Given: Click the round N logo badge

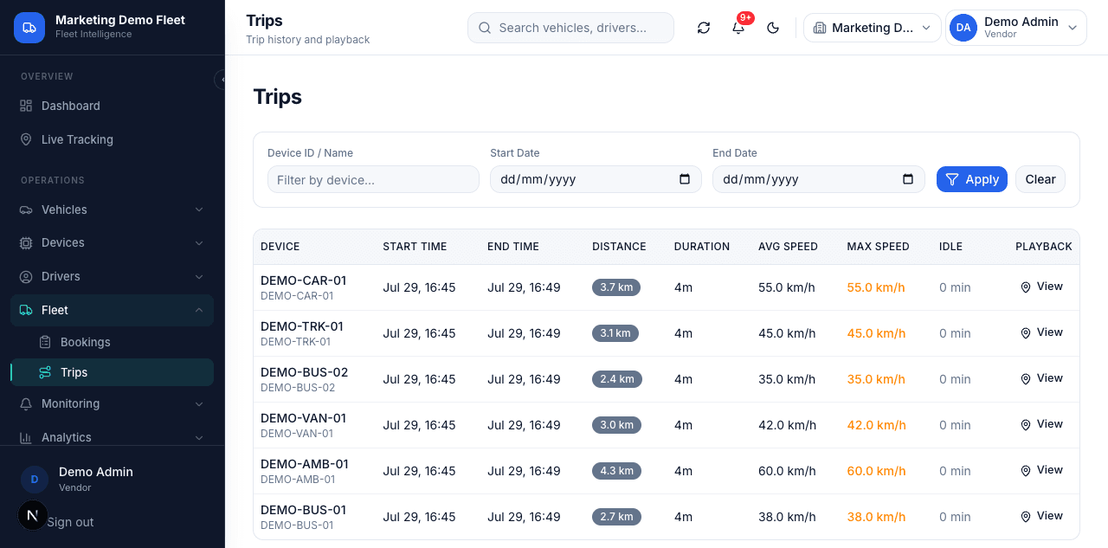Looking at the screenshot, I should (x=33, y=515).
